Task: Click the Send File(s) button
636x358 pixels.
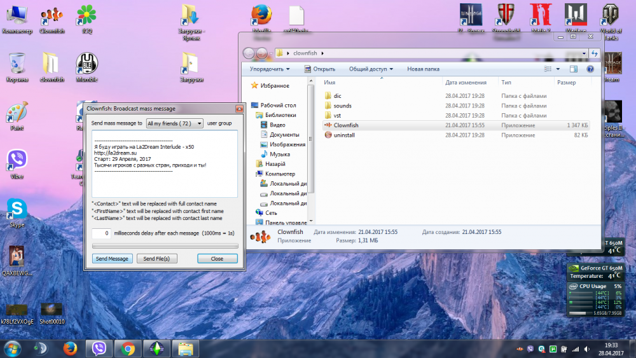Action: pos(156,259)
